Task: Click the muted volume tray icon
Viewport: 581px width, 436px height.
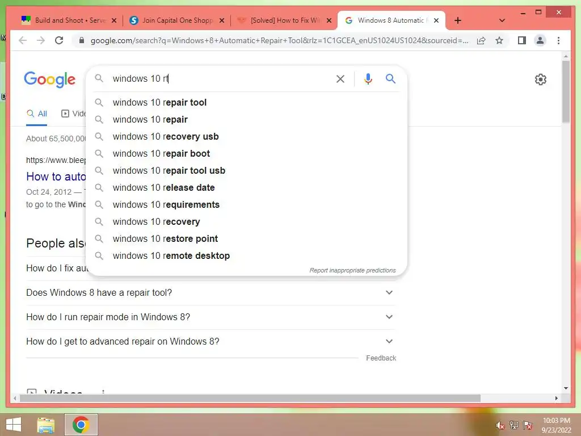Action: coord(500,425)
